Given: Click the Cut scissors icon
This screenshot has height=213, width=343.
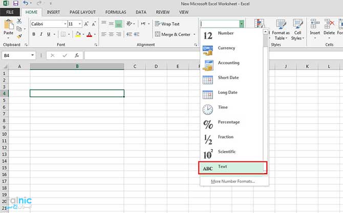Looking at the screenshot, I should [19, 21].
